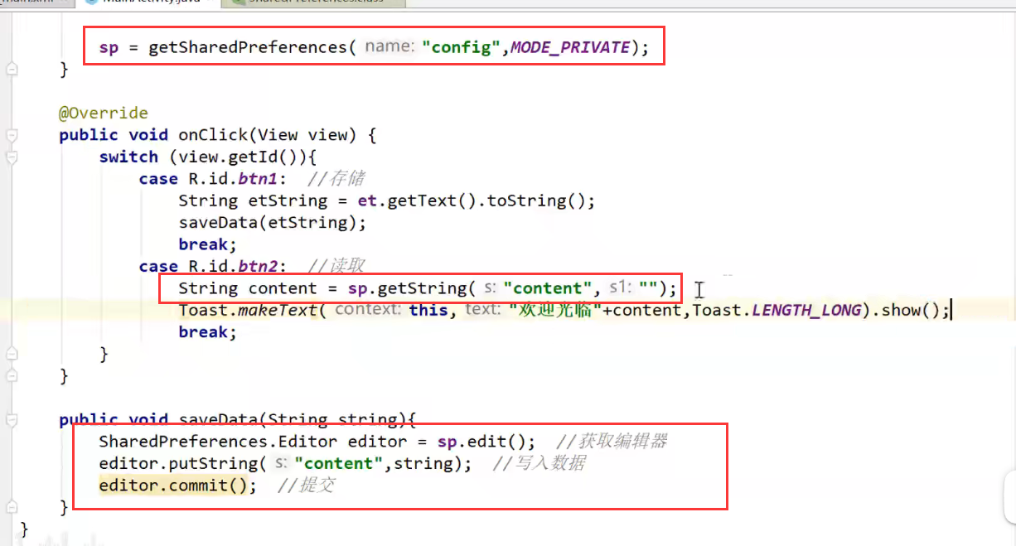Click the //读取 comment

[x=336, y=267]
